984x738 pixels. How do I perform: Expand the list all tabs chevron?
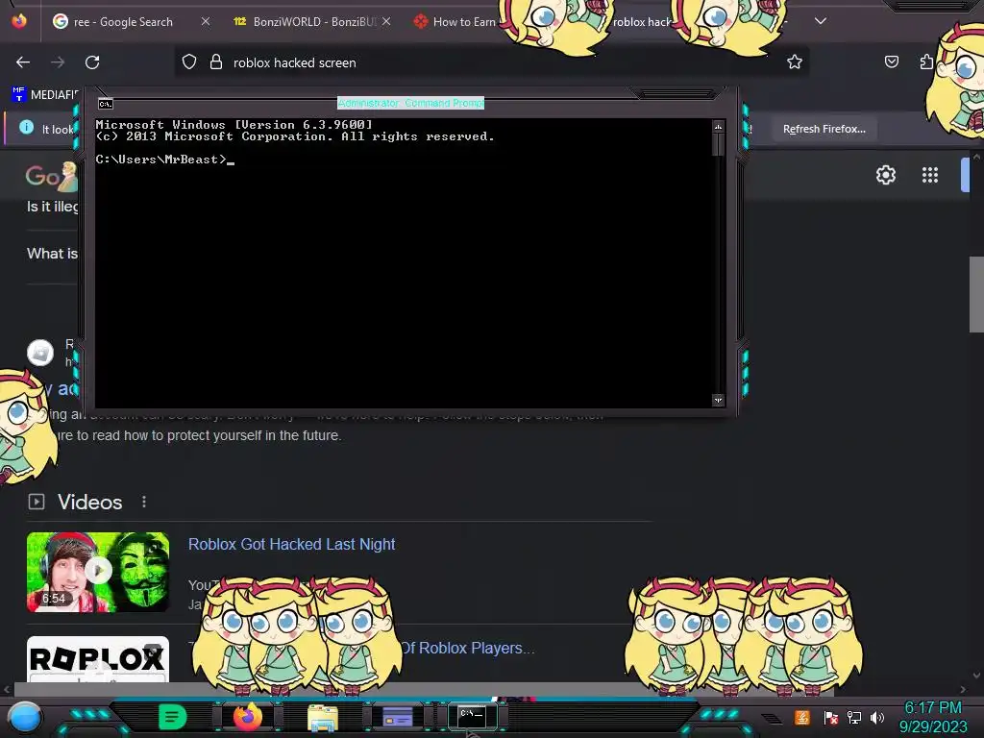[821, 21]
